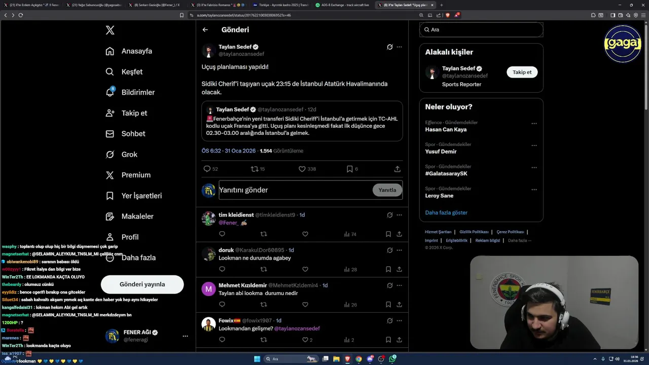This screenshot has width=649, height=365.
Task: View stats of doruk's reply
Action: point(350,270)
